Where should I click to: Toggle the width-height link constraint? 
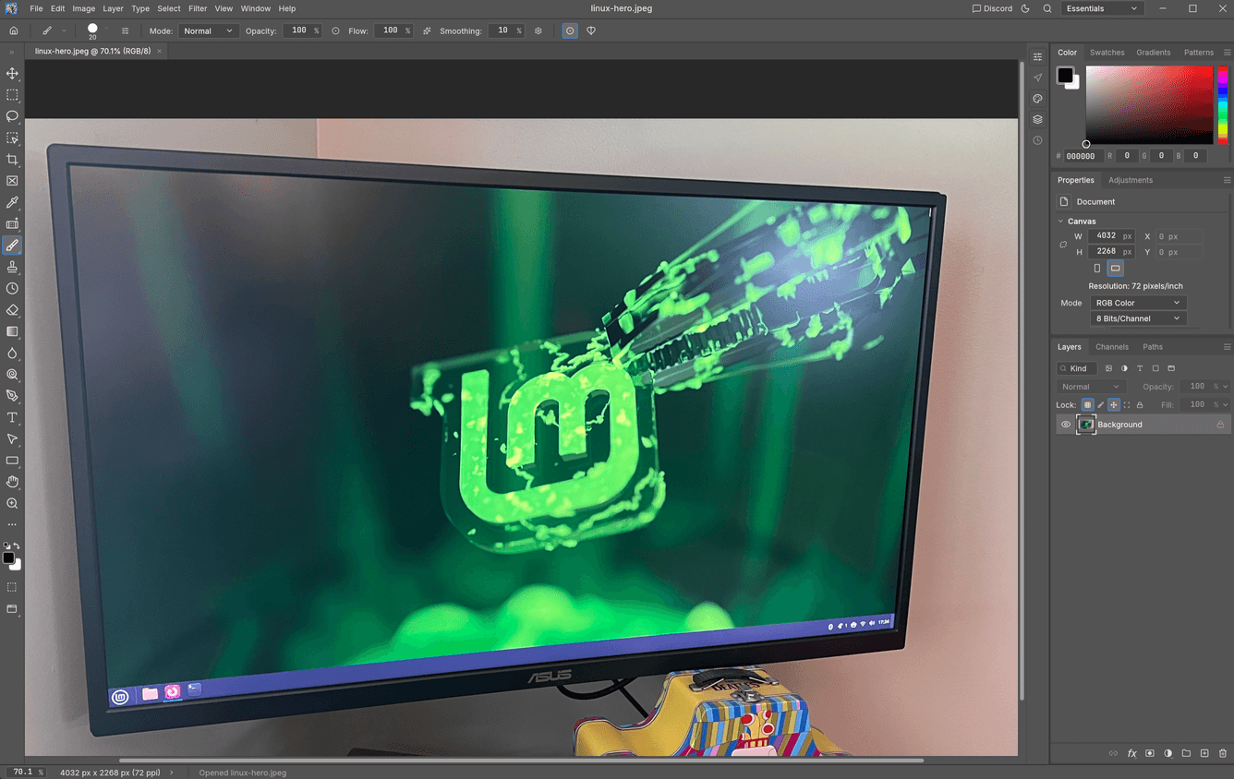click(1063, 245)
